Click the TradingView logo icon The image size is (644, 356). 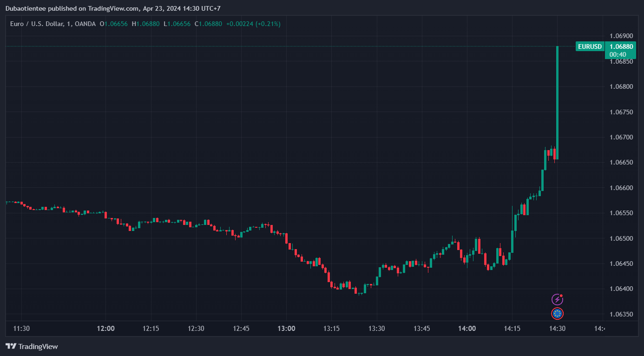point(11,346)
